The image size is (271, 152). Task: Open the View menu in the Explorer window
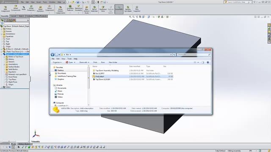64,59
